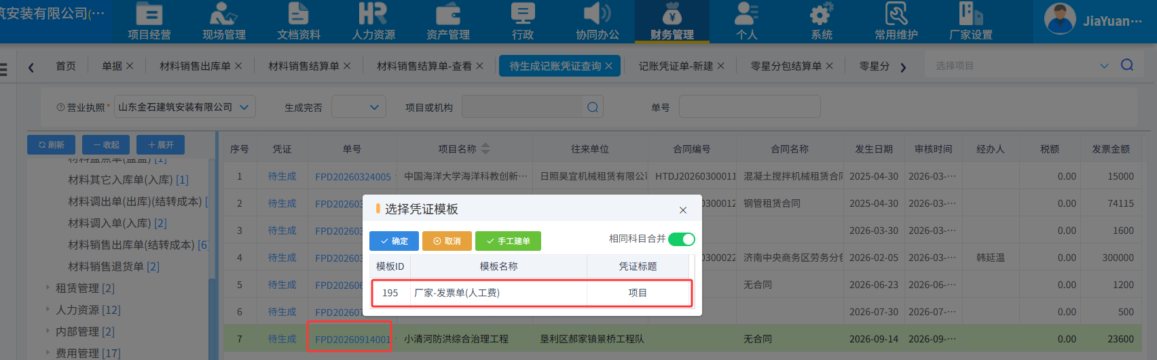Close the 选择凭证模板 dialog
This screenshot has width=1157, height=360.
pyautogui.click(x=683, y=210)
